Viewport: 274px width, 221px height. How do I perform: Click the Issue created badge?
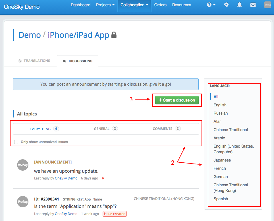[115, 214]
